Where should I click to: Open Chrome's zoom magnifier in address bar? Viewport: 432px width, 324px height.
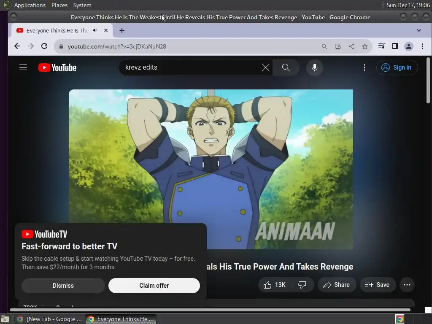324,46
